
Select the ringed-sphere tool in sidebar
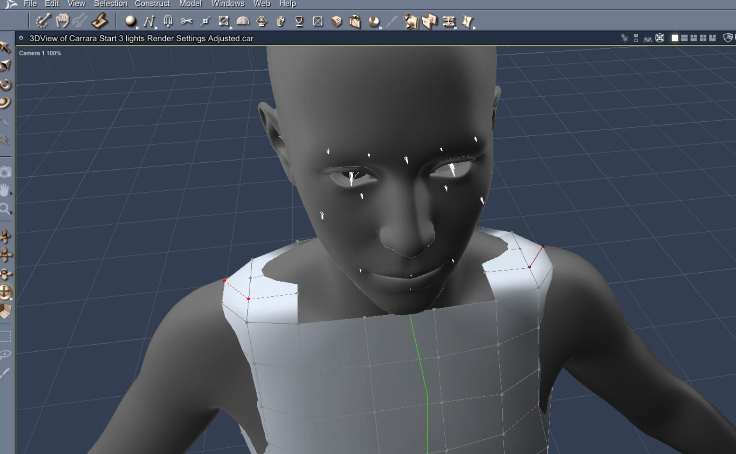point(5,103)
